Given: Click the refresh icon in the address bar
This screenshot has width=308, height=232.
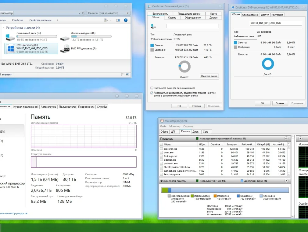Looking at the screenshot, I should [83, 13].
